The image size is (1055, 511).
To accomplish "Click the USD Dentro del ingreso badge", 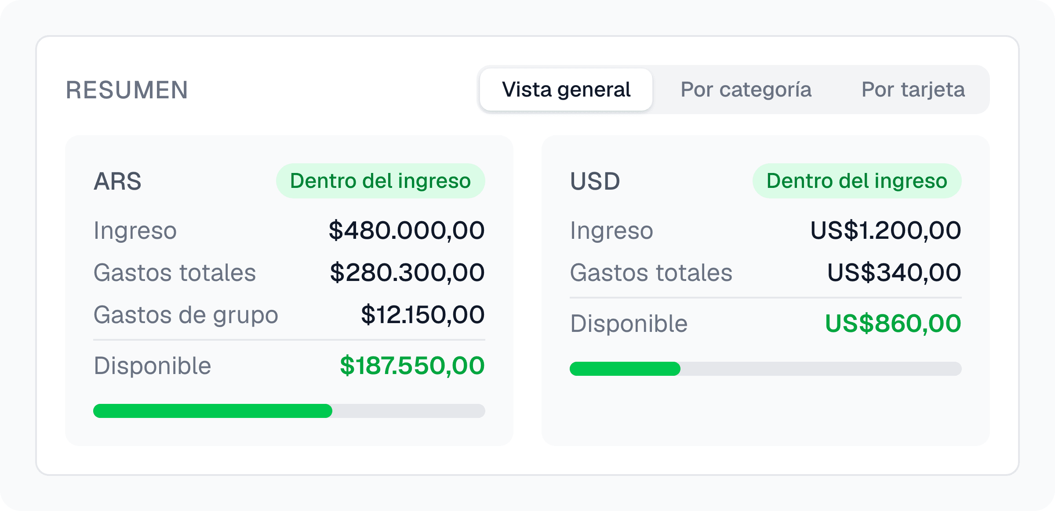I will click(x=857, y=181).
